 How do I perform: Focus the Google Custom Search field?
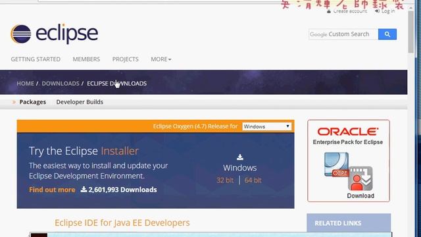click(x=343, y=34)
